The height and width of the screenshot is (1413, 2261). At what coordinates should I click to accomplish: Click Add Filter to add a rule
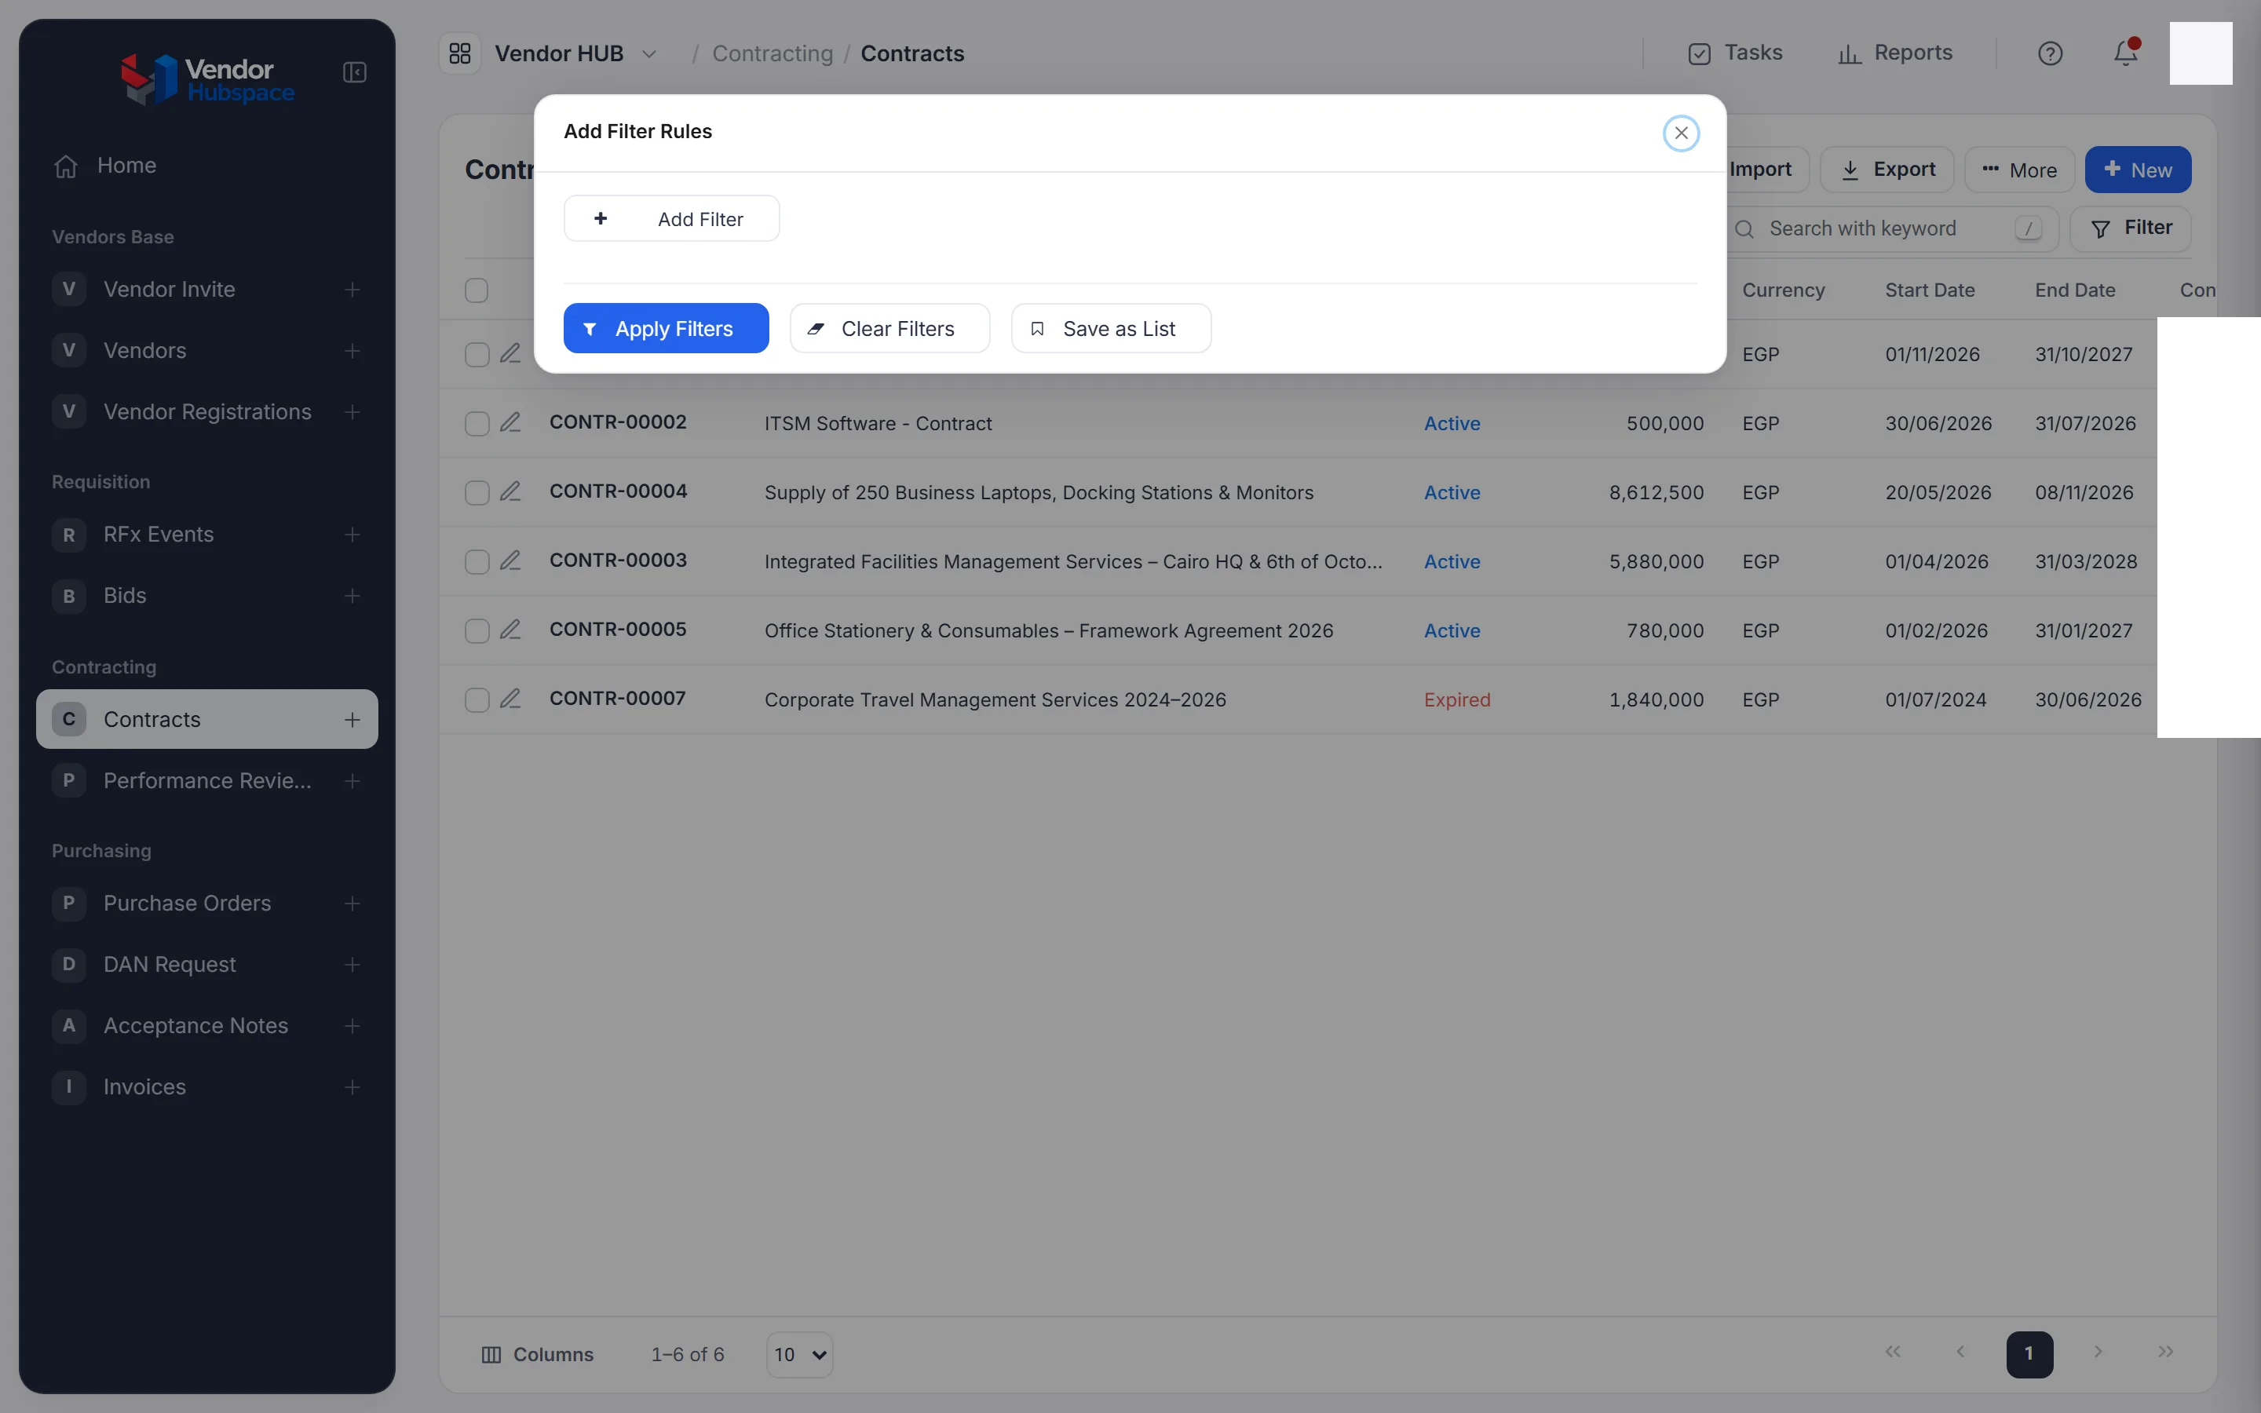pyautogui.click(x=672, y=219)
